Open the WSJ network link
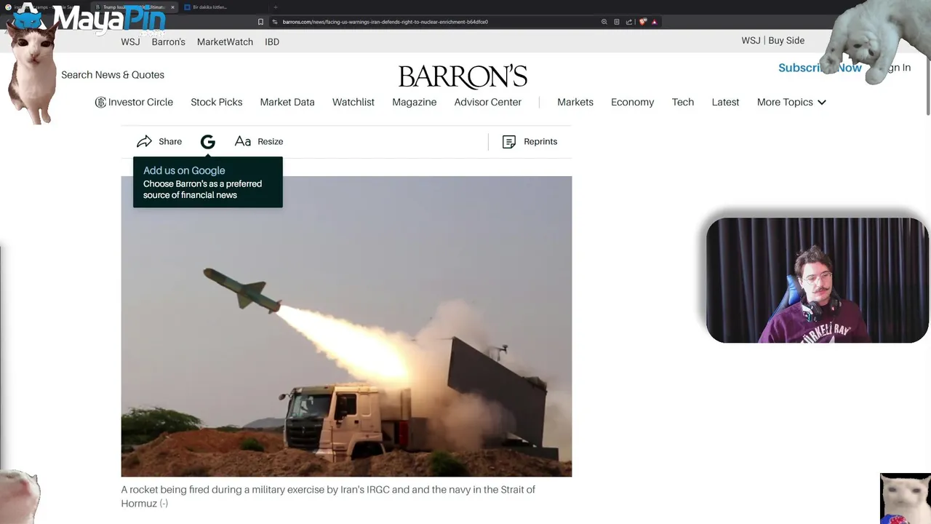The image size is (931, 524). click(x=130, y=42)
